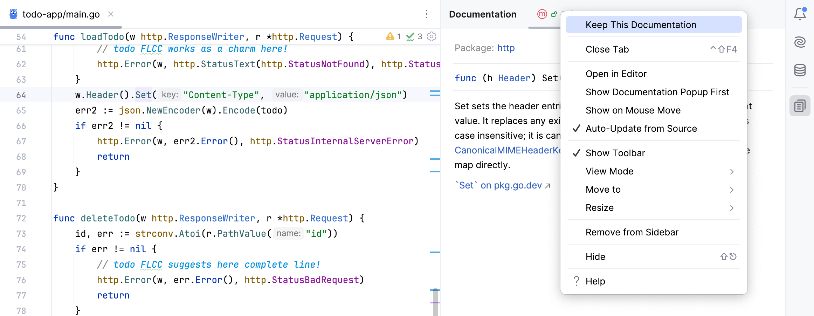Click the circled 'm' mutability icon
Screen dimensions: 814x316
(542, 14)
